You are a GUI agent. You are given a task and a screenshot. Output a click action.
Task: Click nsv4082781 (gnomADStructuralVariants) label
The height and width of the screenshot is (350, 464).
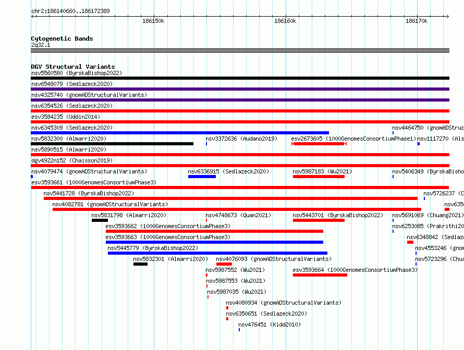(110, 204)
